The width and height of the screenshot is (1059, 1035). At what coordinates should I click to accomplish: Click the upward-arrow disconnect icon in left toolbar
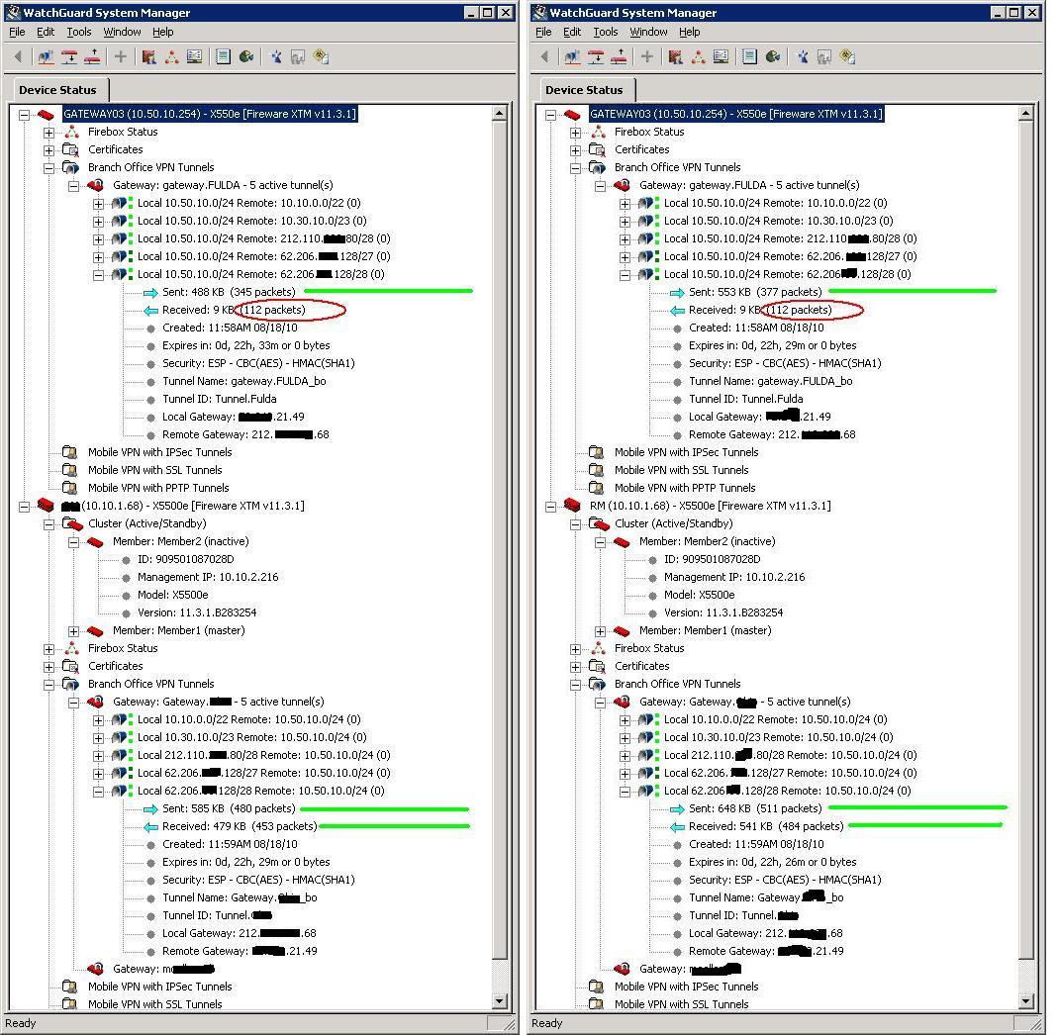[x=92, y=56]
